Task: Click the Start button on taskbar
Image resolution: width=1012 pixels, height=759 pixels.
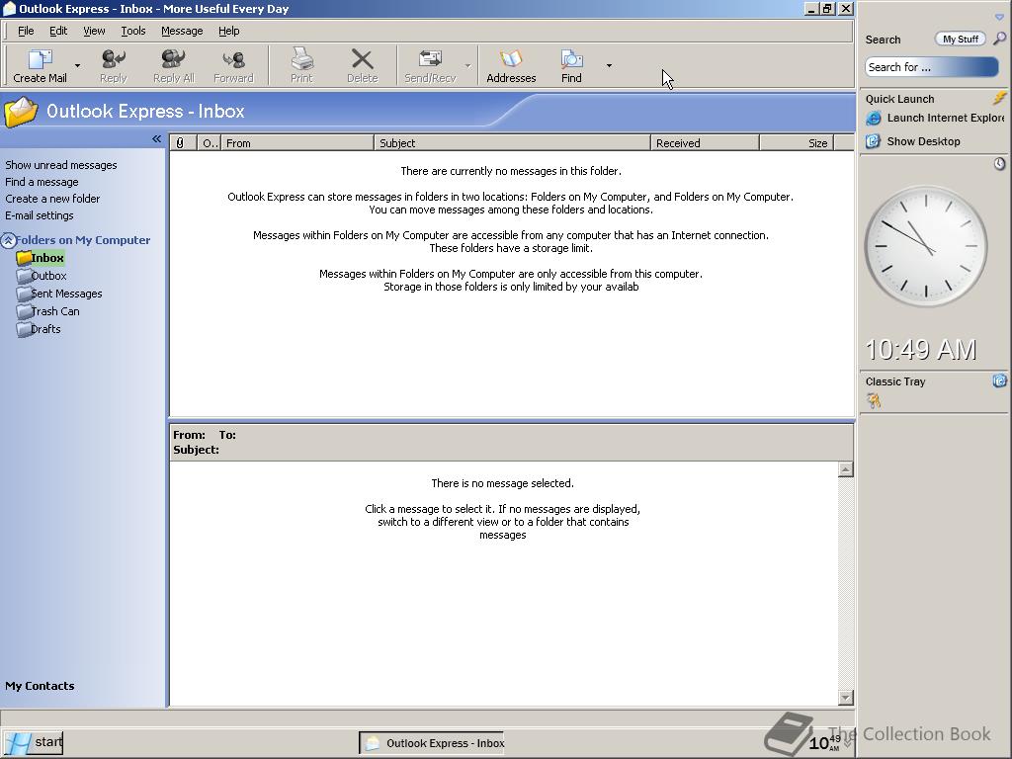Action: (x=34, y=742)
